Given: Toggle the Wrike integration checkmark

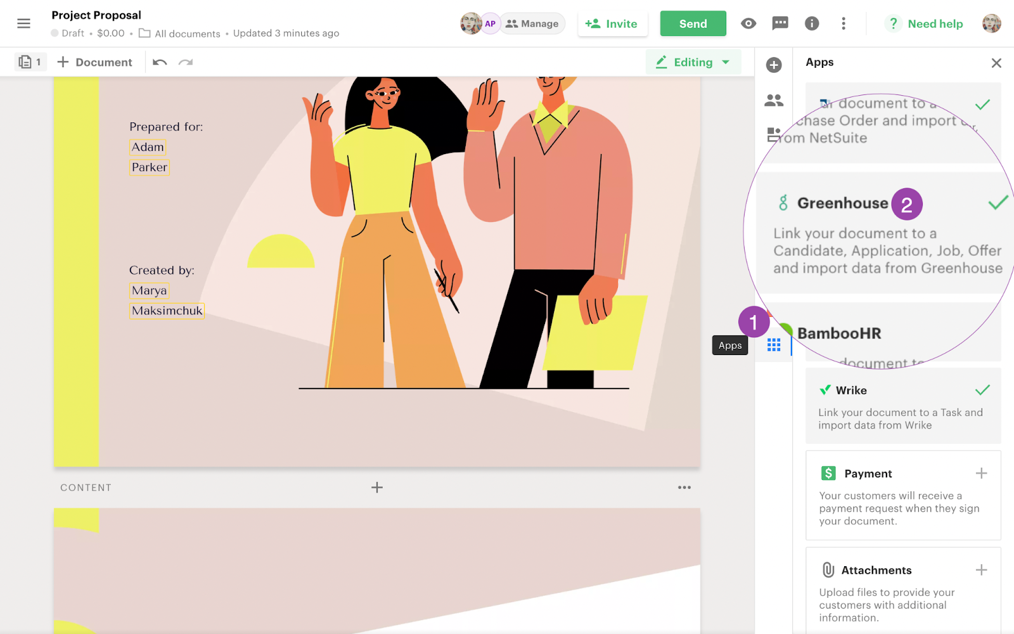Looking at the screenshot, I should (x=982, y=390).
